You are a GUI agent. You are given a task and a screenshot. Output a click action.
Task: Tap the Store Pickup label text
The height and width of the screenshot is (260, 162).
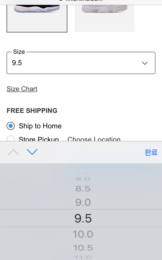[x=39, y=139]
